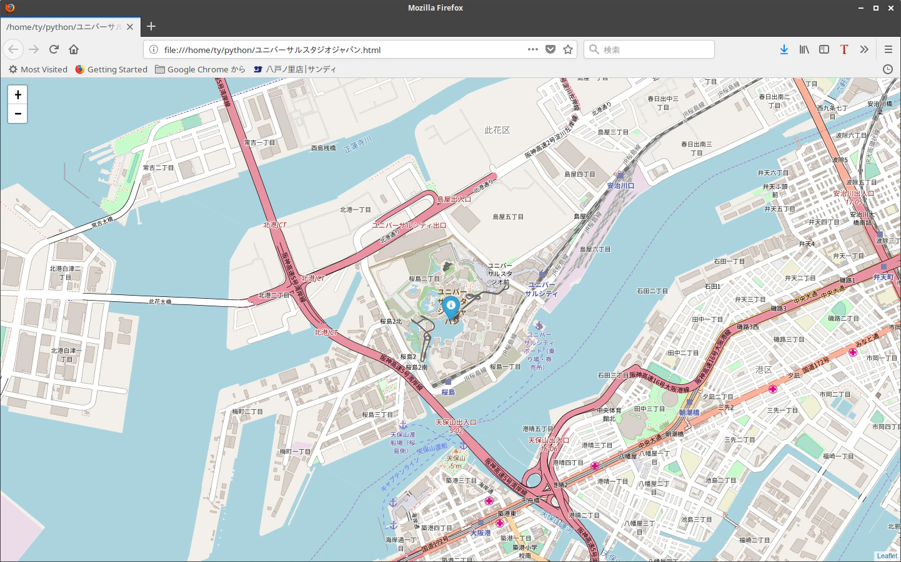
Task: Click the 常吉二丁目 district label
Action: tap(158, 168)
